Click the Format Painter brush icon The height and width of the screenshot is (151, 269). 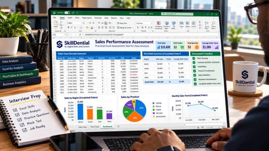[61, 28]
